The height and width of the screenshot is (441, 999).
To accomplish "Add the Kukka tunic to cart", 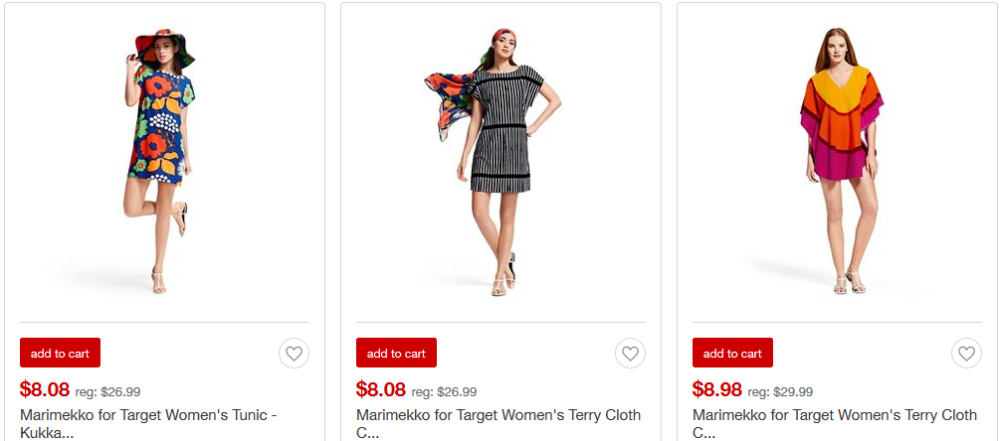I will click(x=60, y=353).
